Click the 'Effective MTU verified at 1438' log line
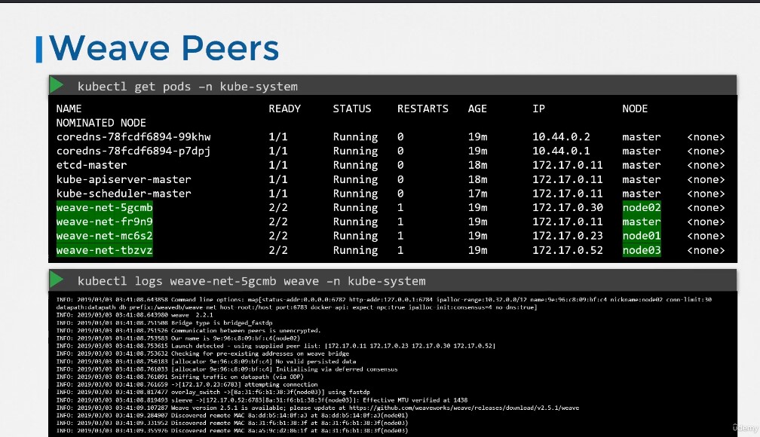 pos(262,400)
